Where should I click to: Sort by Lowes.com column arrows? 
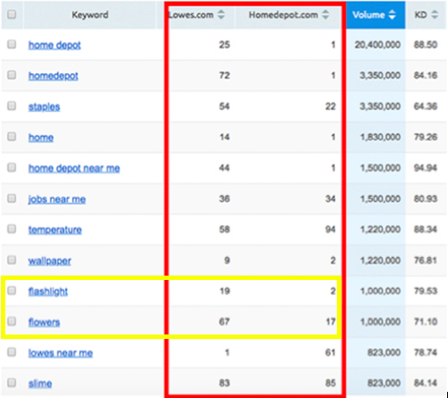pyautogui.click(x=221, y=15)
